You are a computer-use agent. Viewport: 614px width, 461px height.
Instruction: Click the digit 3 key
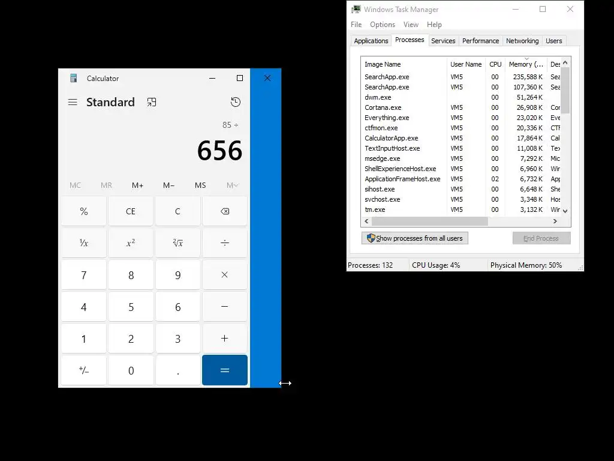[x=177, y=339]
